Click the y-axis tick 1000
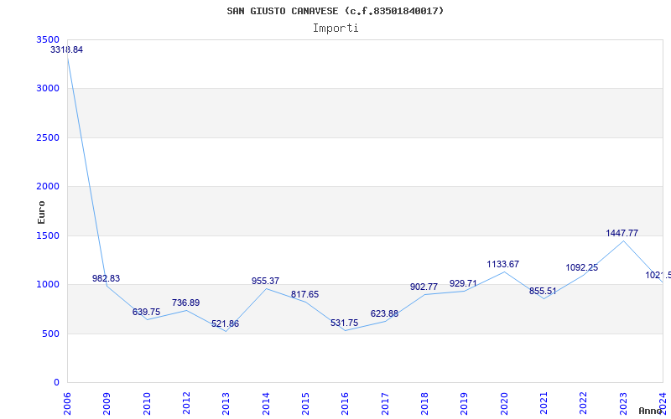 pyautogui.click(x=48, y=285)
